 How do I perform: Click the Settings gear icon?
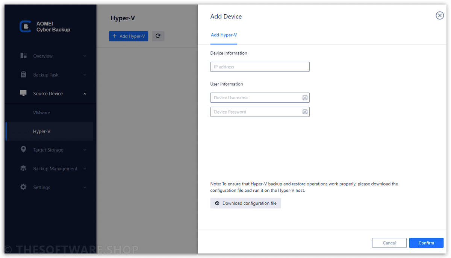point(23,187)
